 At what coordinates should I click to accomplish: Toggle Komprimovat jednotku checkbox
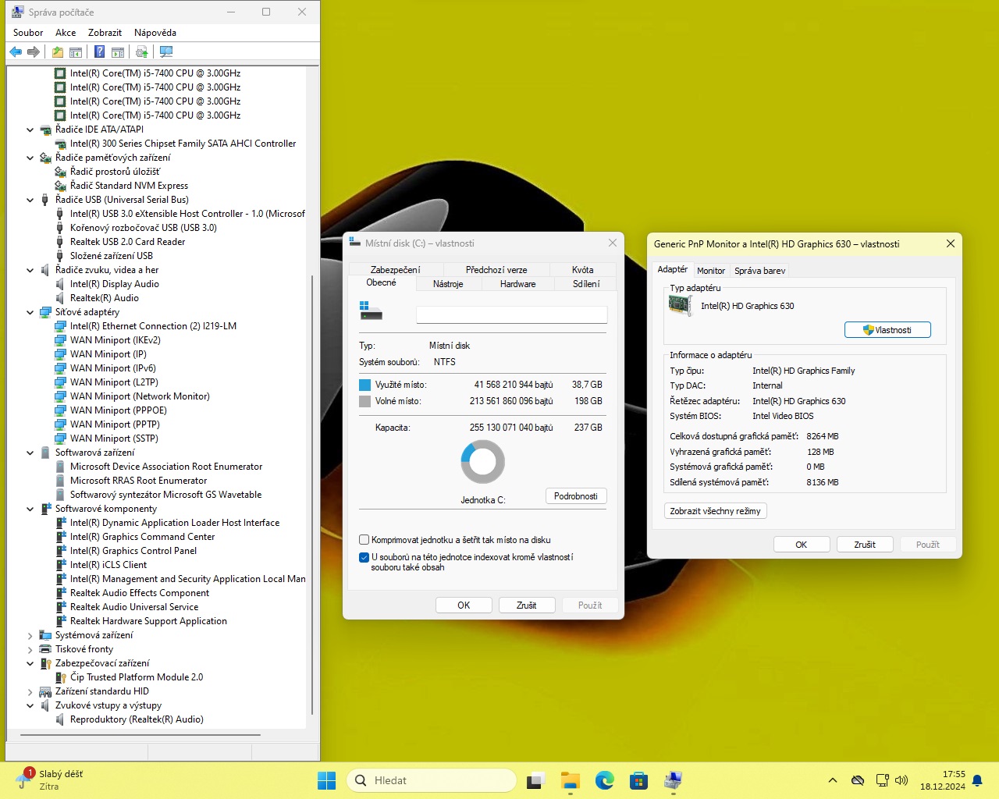click(364, 540)
